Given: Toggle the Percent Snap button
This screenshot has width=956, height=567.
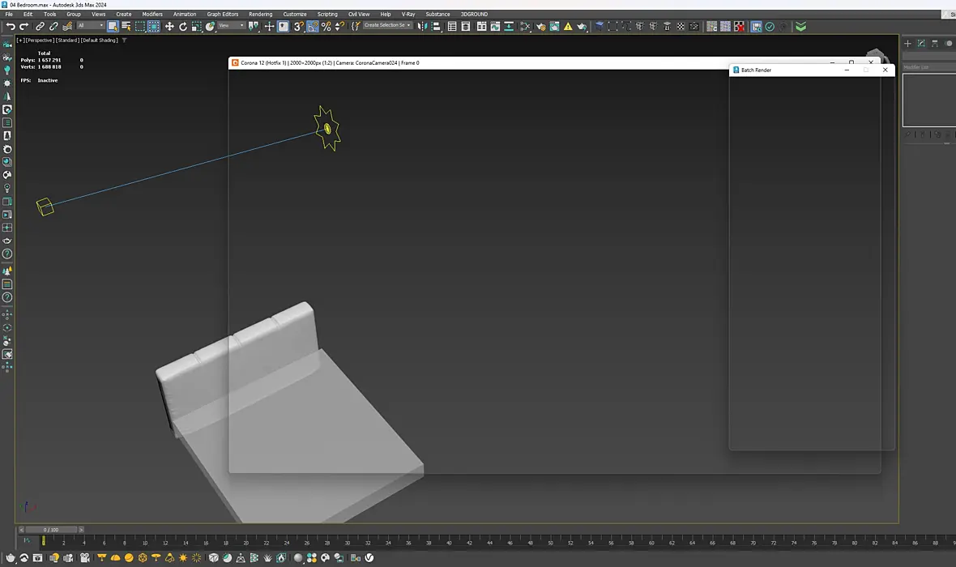Looking at the screenshot, I should [x=326, y=26].
